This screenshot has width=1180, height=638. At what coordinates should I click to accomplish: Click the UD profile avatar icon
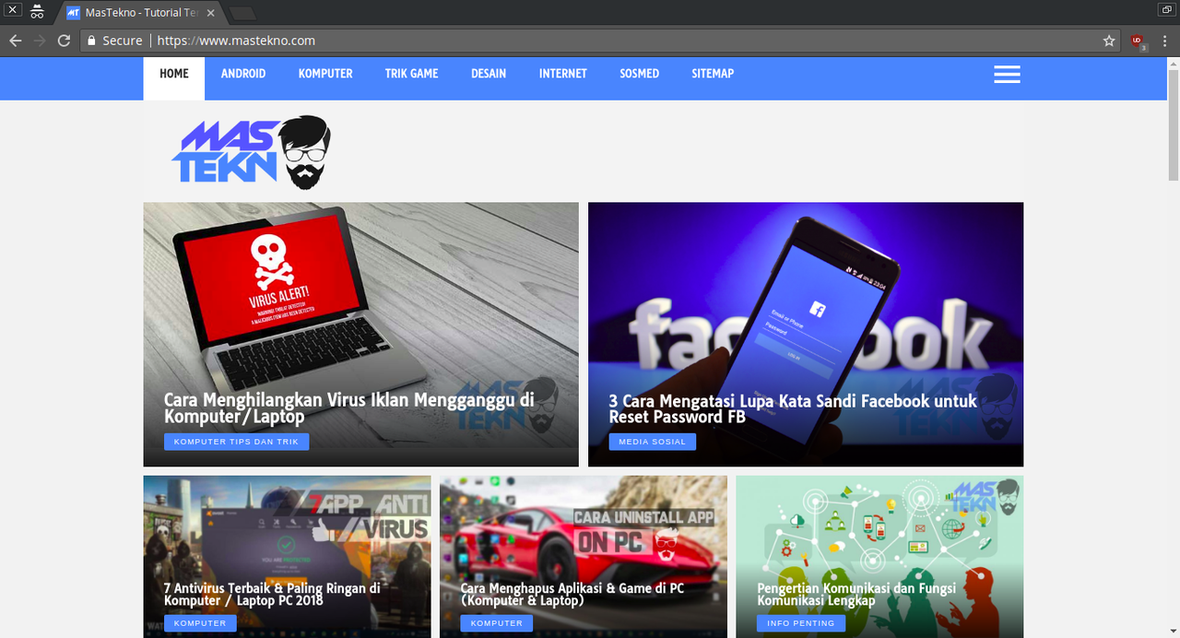coord(1135,41)
